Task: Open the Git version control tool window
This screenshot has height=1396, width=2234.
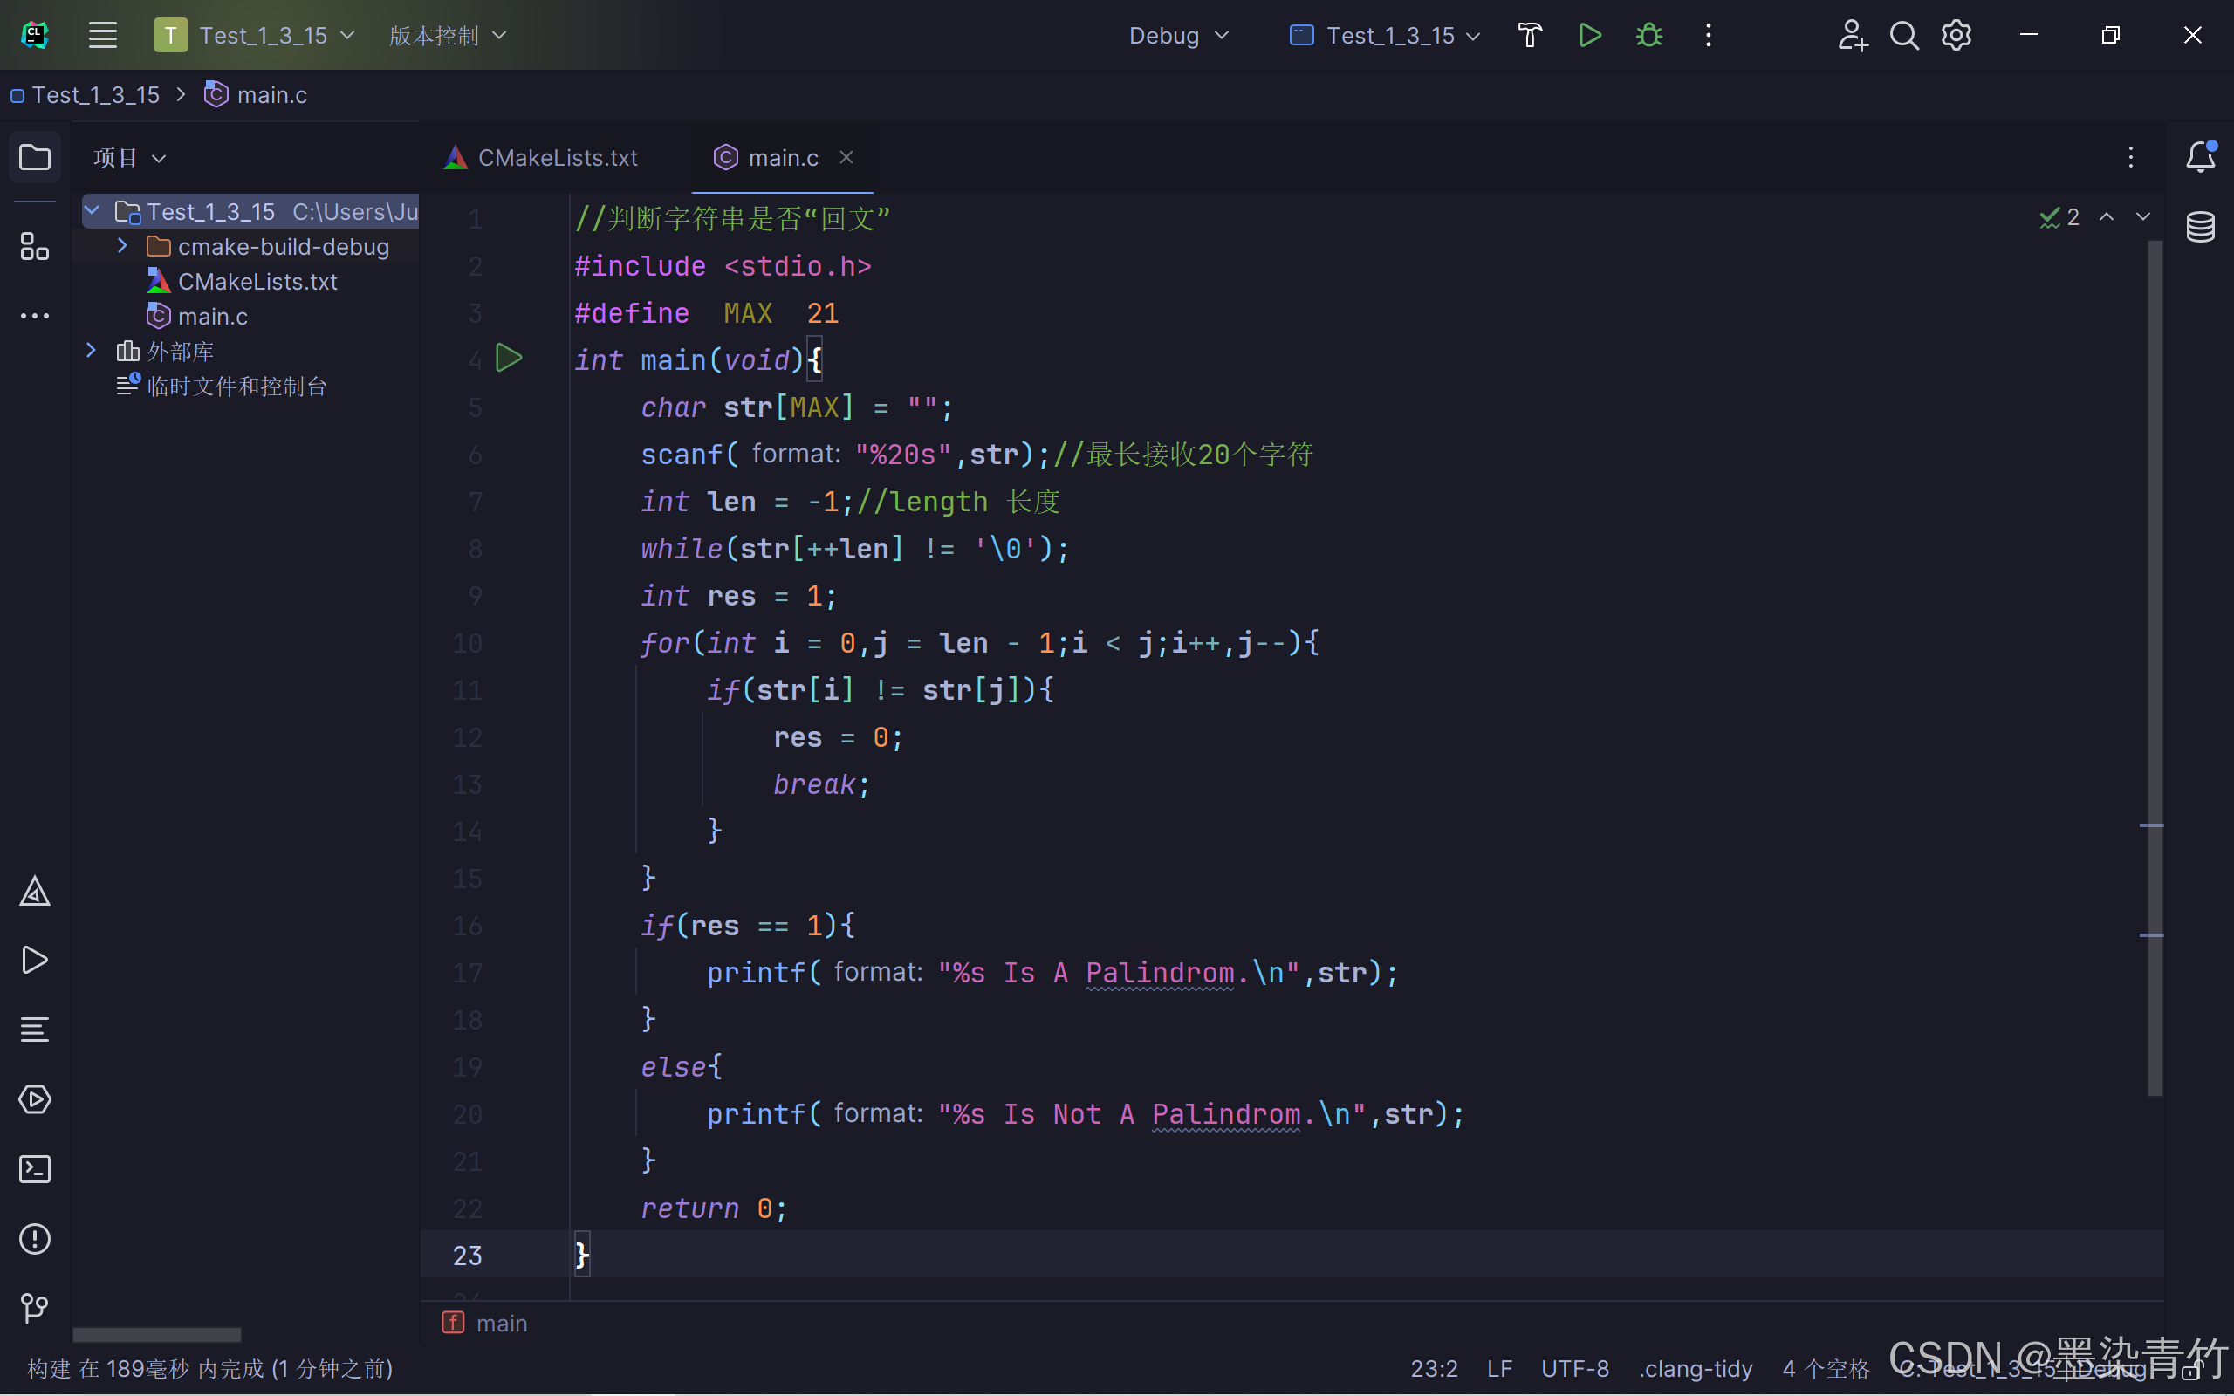Action: click(34, 1307)
